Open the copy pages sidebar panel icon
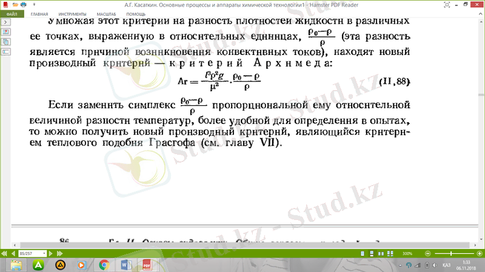The width and height of the screenshot is (485, 272). [5, 42]
